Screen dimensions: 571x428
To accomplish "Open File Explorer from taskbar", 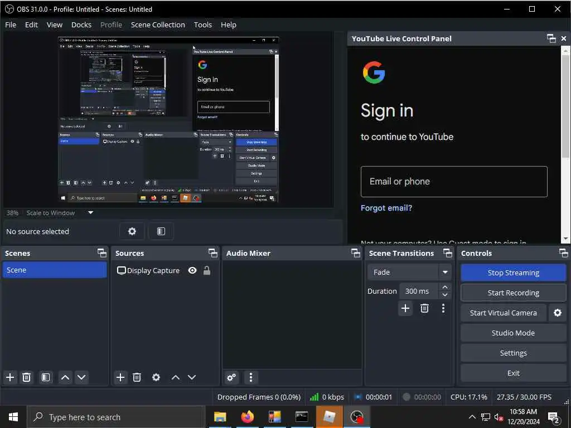I will (220, 417).
